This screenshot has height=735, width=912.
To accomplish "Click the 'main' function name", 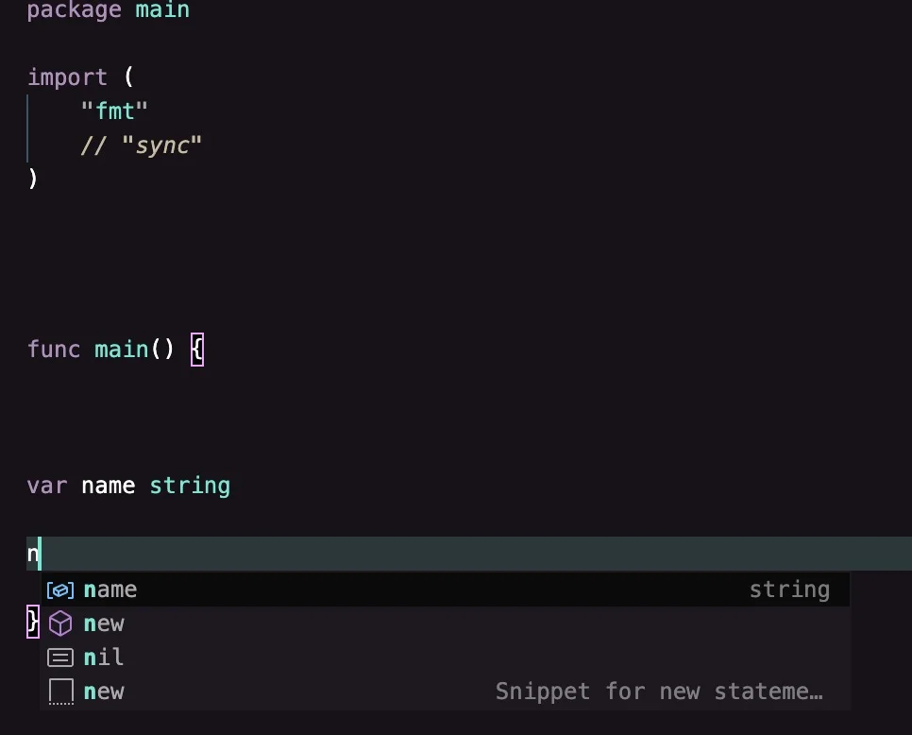I will (122, 350).
